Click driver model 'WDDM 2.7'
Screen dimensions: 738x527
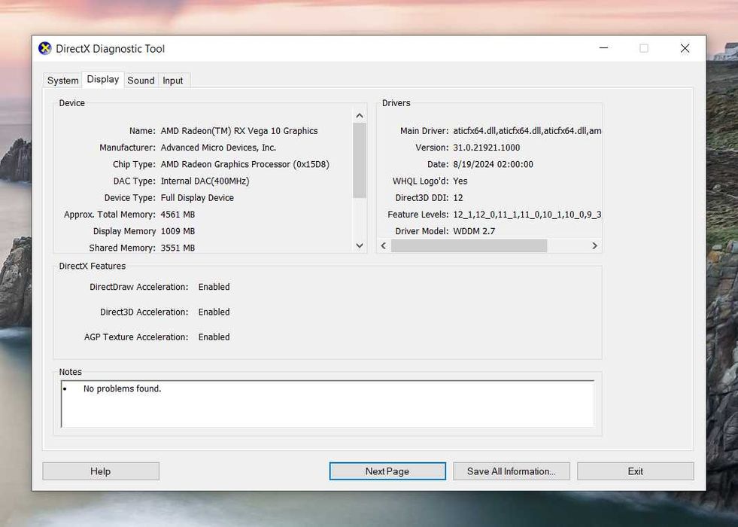pos(474,231)
